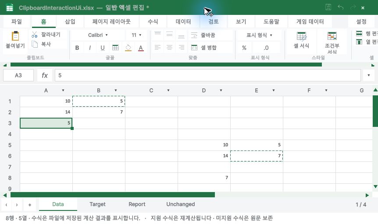The height and width of the screenshot is (224, 378).
Task: Click the redo arrow
Action: point(353,7)
